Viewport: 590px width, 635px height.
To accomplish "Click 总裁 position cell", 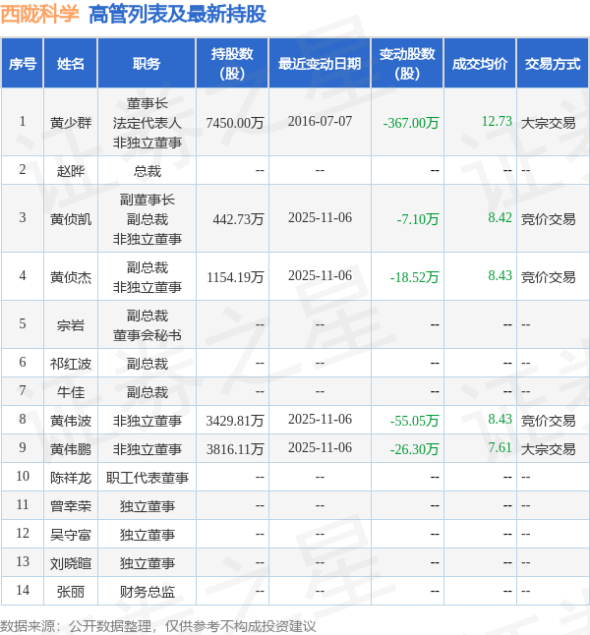I will tap(147, 171).
